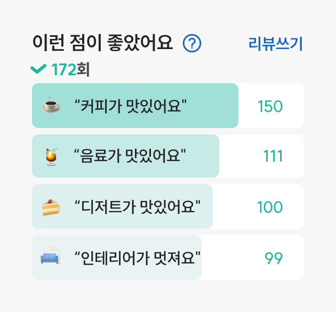Click the blue sofa emoji icon
Screen dimensions: 336x312
point(50,255)
